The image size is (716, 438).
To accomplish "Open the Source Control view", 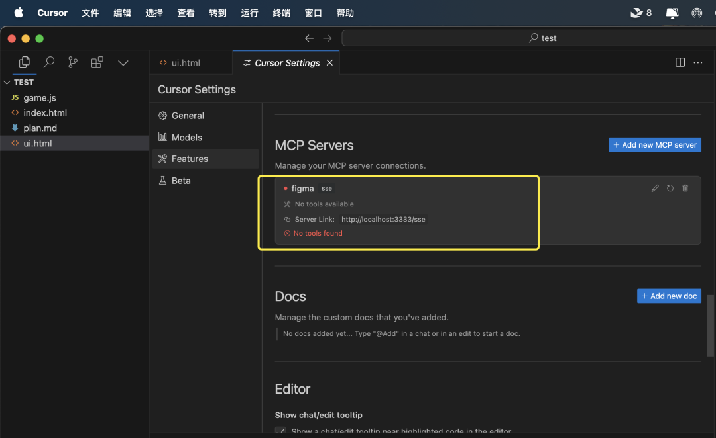I will point(74,62).
